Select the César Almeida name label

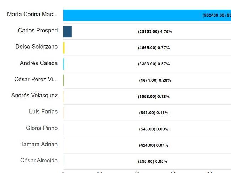coord(39,160)
